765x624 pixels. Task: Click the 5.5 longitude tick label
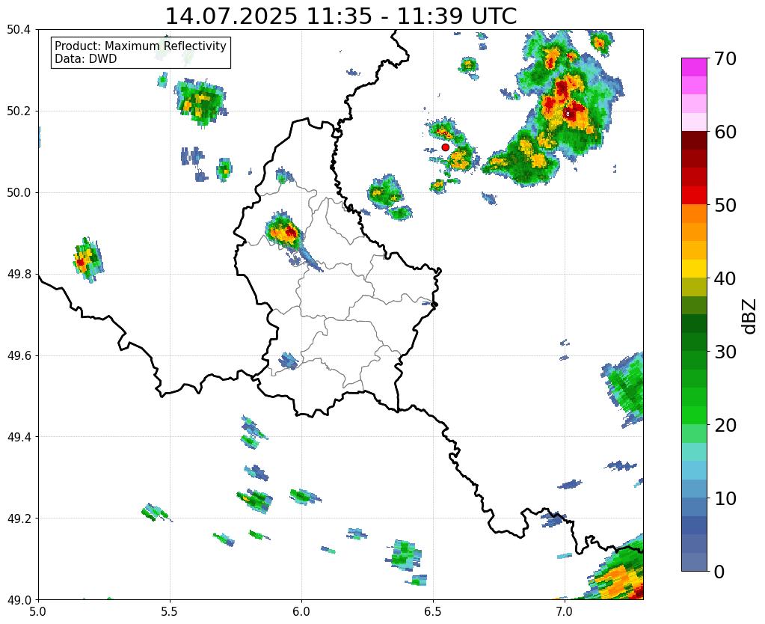[x=170, y=612]
